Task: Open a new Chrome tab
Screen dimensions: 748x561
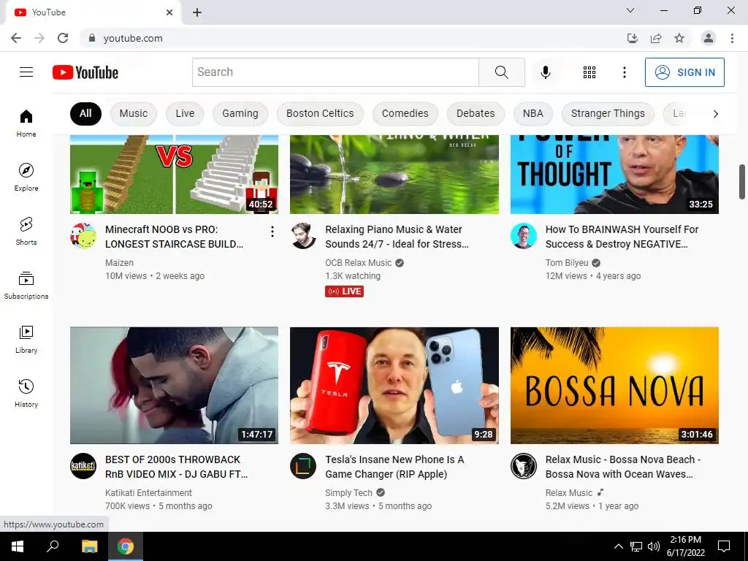Action: 197,12
